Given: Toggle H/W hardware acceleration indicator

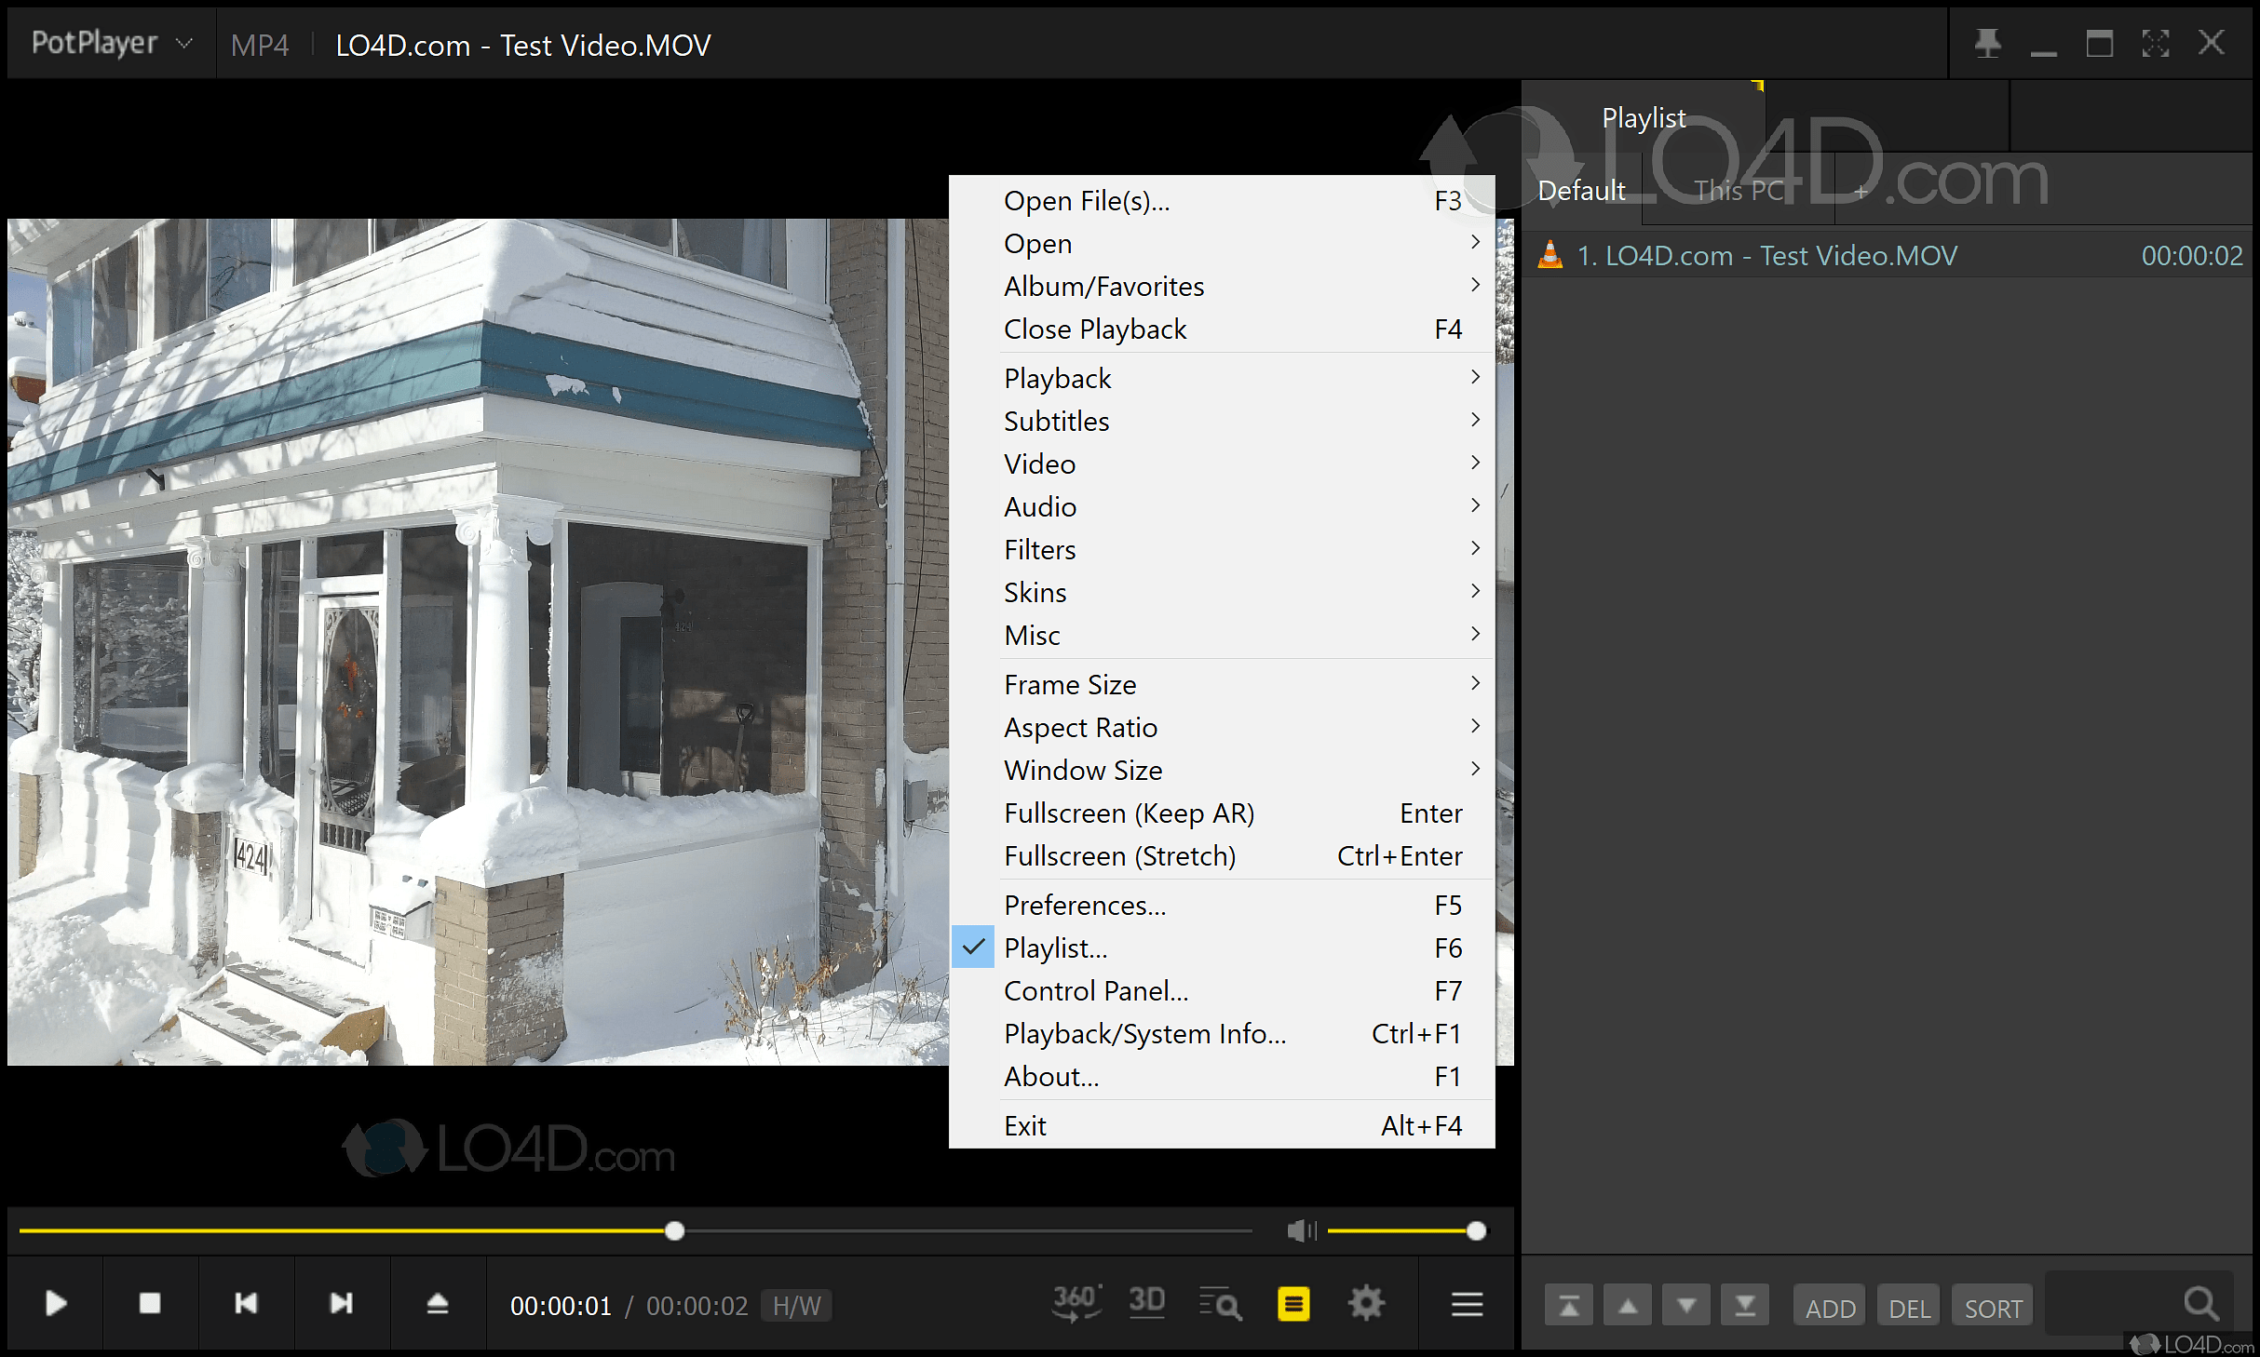Looking at the screenshot, I should pyautogui.click(x=796, y=1306).
